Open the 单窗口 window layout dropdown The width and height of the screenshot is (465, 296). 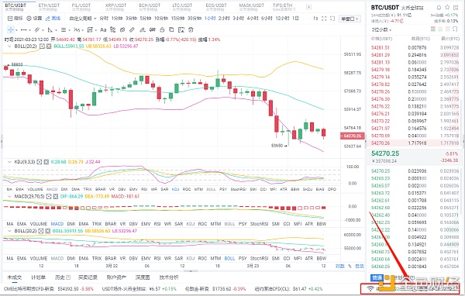tap(350, 19)
